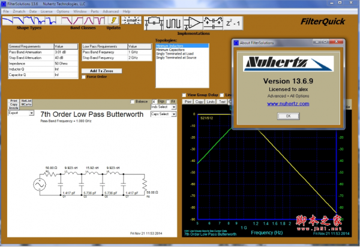360x247 pixels.
Task: Open the Advanced menu
Action: coord(110,11)
